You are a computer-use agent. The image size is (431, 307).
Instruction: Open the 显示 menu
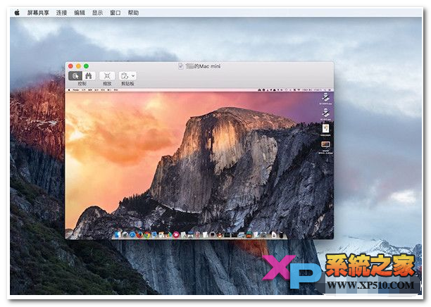tap(97, 13)
